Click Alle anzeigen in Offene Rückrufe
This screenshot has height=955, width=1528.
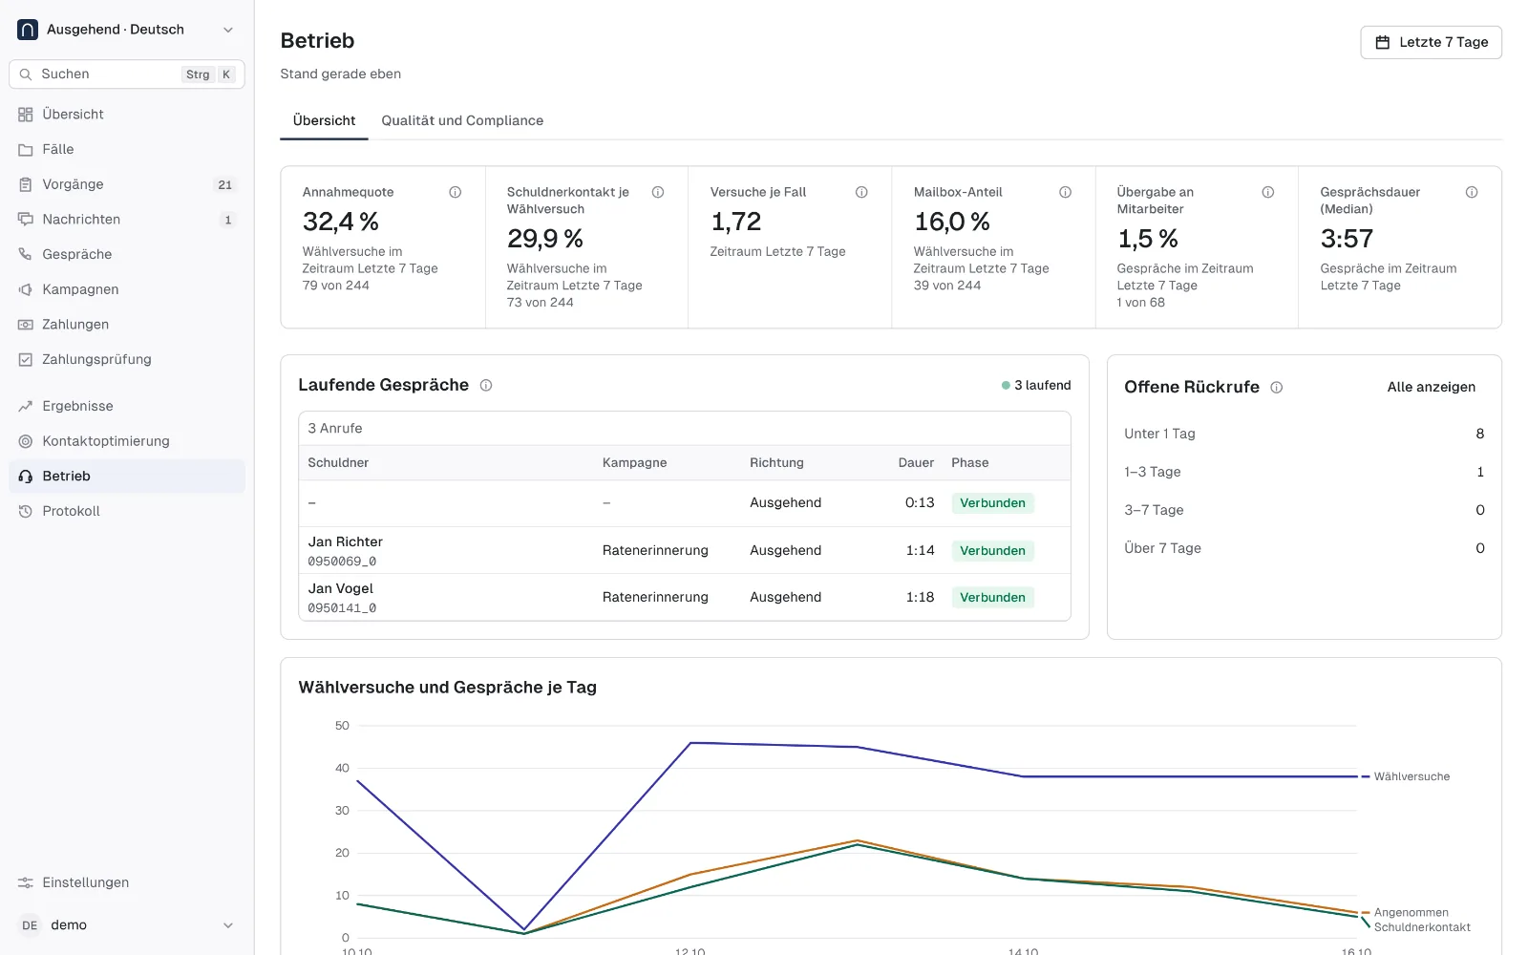click(x=1431, y=387)
